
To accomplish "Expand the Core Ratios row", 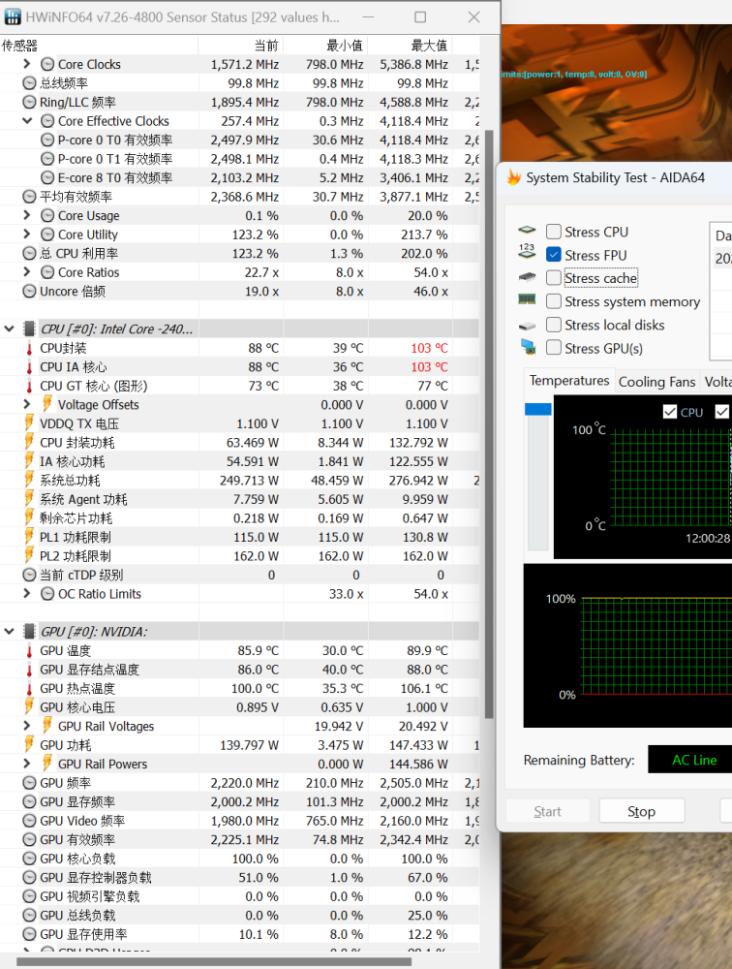I will point(27,272).
